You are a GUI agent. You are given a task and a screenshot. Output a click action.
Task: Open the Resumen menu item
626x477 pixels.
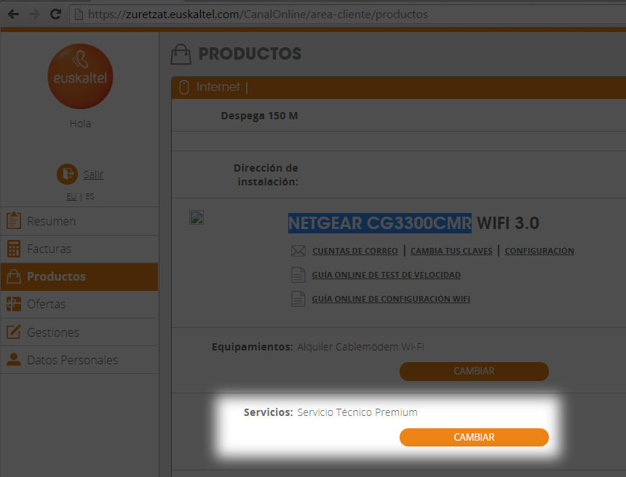point(79,221)
